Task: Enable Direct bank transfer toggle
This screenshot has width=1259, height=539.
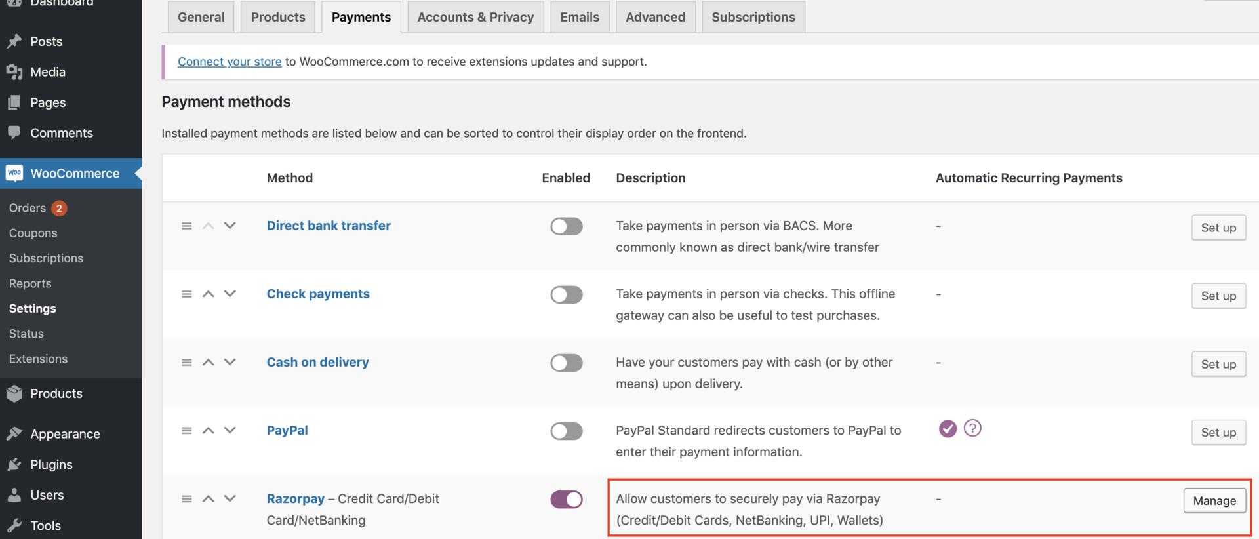Action: 567,226
